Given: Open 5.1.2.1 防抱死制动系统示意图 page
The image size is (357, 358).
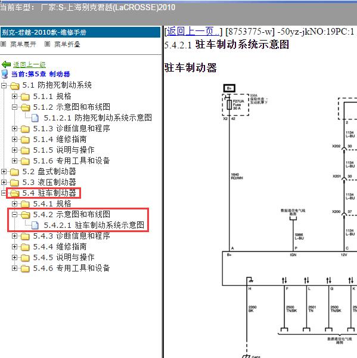Looking at the screenshot, I should click(x=98, y=118).
